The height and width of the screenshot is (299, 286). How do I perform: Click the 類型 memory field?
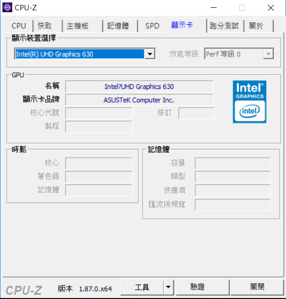pyautogui.click(x=233, y=176)
